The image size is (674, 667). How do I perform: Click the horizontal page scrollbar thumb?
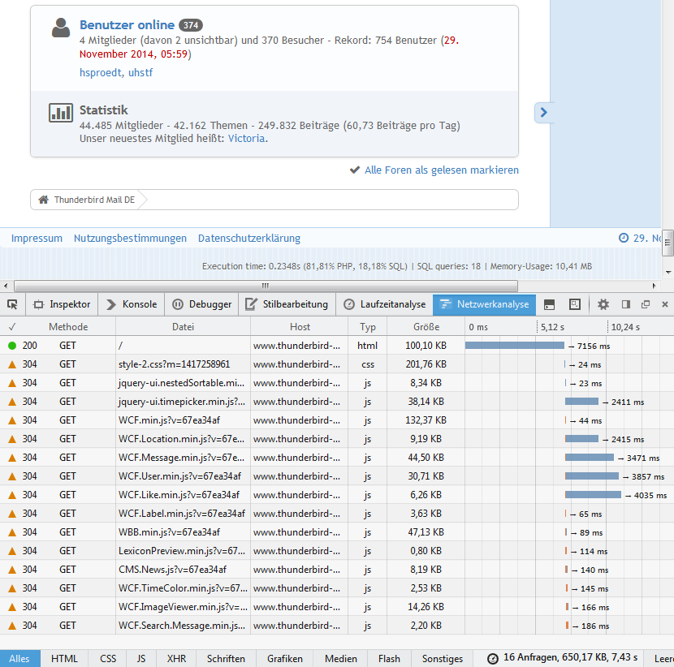266,286
